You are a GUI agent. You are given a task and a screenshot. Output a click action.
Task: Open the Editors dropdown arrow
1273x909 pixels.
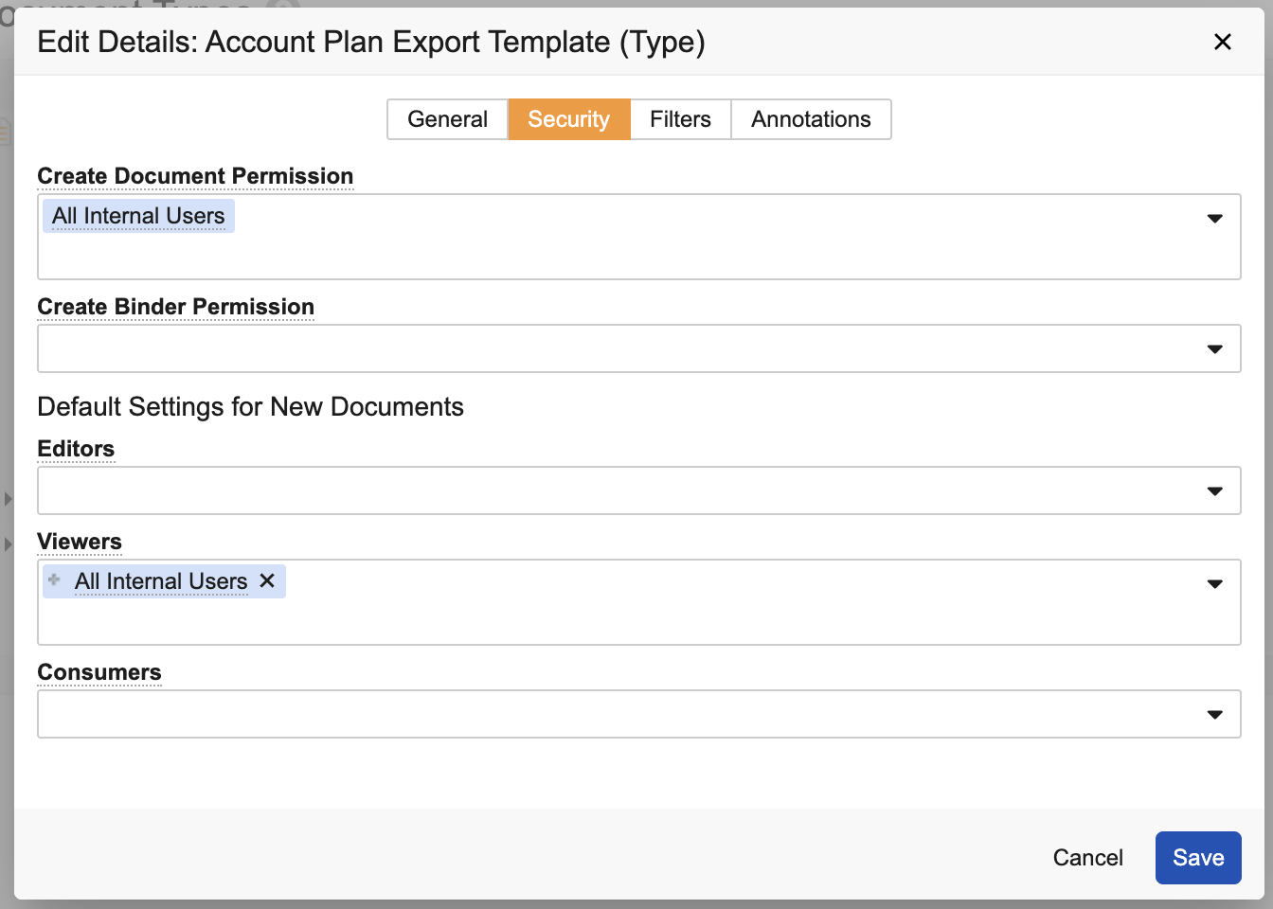coord(1214,491)
